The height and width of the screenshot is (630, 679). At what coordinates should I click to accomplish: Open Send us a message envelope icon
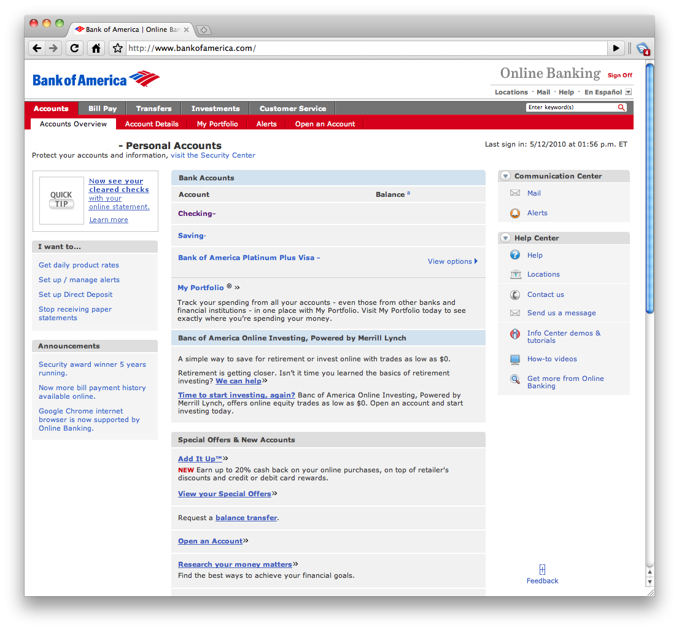point(516,313)
